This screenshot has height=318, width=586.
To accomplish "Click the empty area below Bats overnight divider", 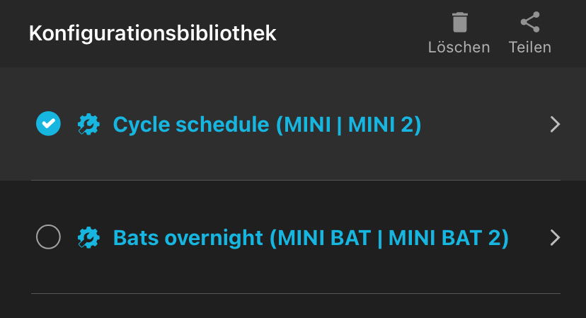I will (x=295, y=307).
